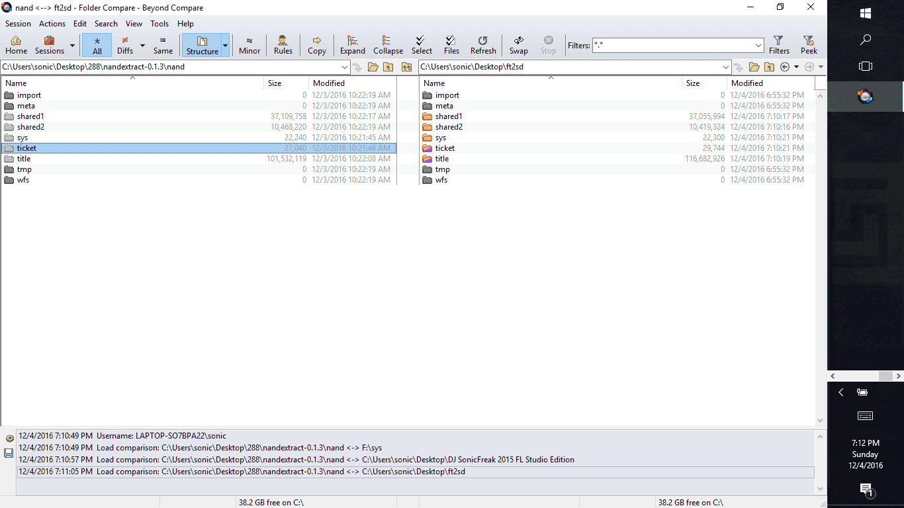Browse for folder in right pane
The height and width of the screenshot is (508, 904).
[x=754, y=67]
